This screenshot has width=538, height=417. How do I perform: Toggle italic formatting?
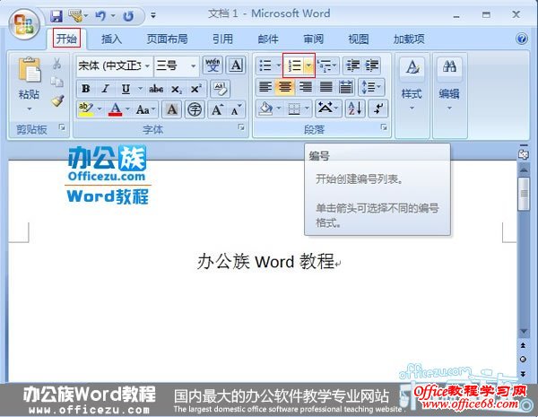click(x=105, y=89)
